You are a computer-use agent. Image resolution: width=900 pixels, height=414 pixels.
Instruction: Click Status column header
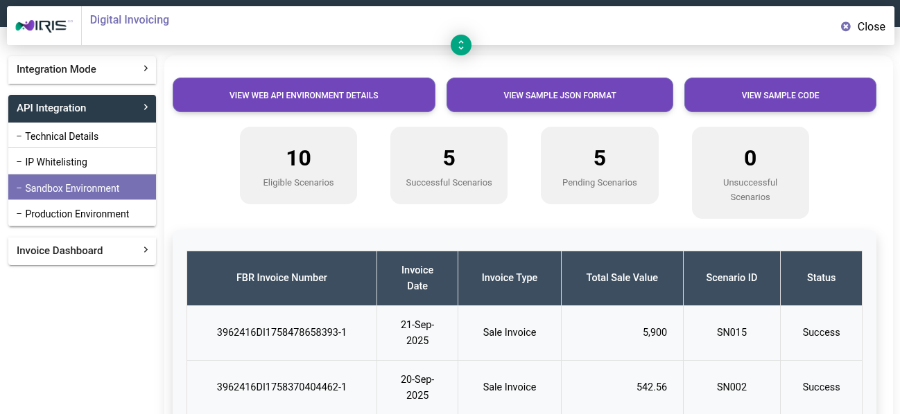[x=821, y=278]
